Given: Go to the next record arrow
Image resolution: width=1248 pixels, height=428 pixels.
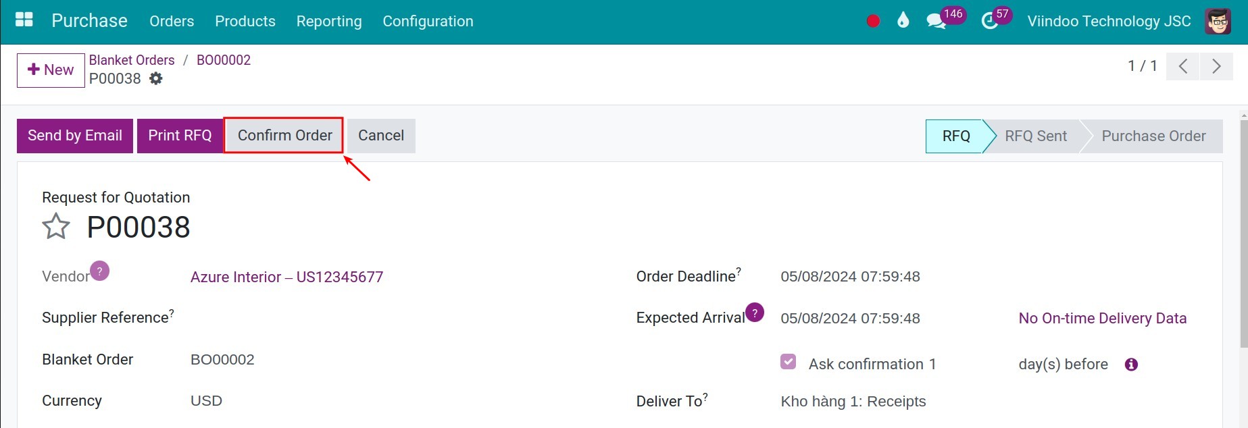Looking at the screenshot, I should (1216, 66).
